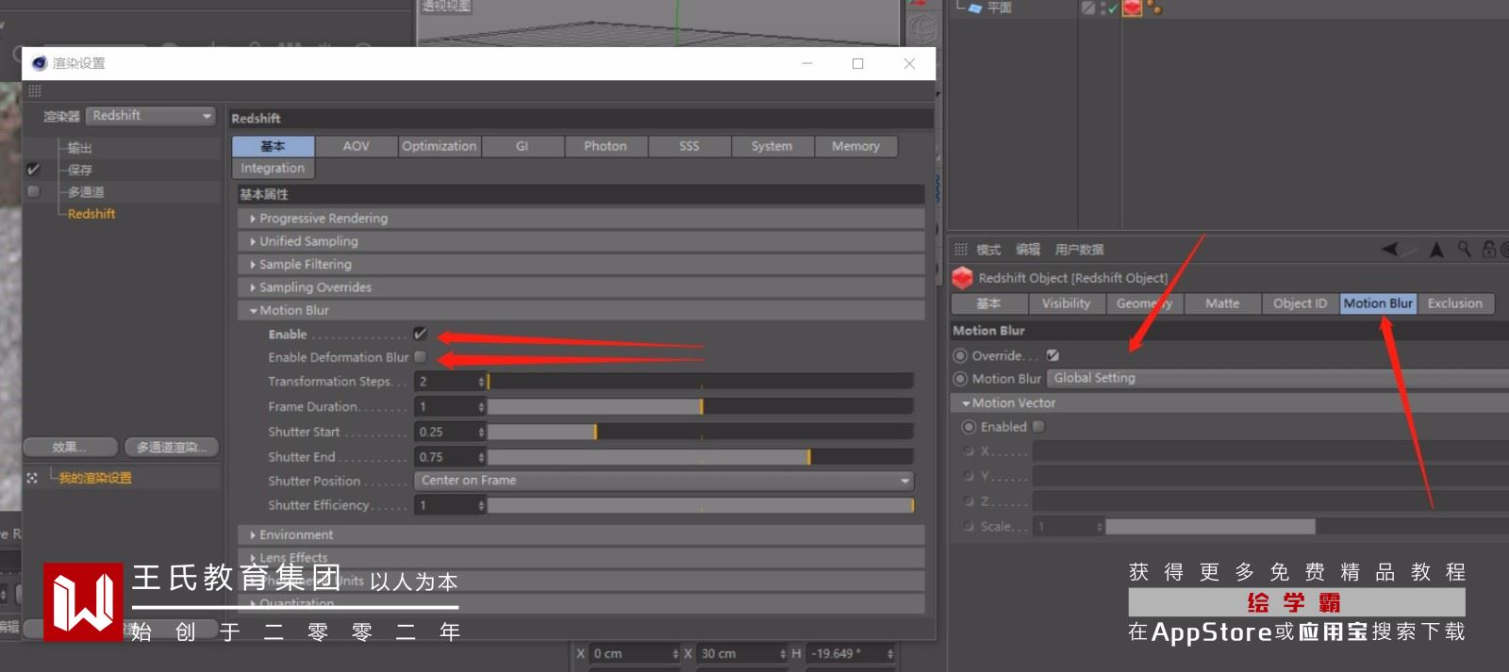Expand the Progressive Rendering section
This screenshot has height=672, width=1509.
coord(581,218)
